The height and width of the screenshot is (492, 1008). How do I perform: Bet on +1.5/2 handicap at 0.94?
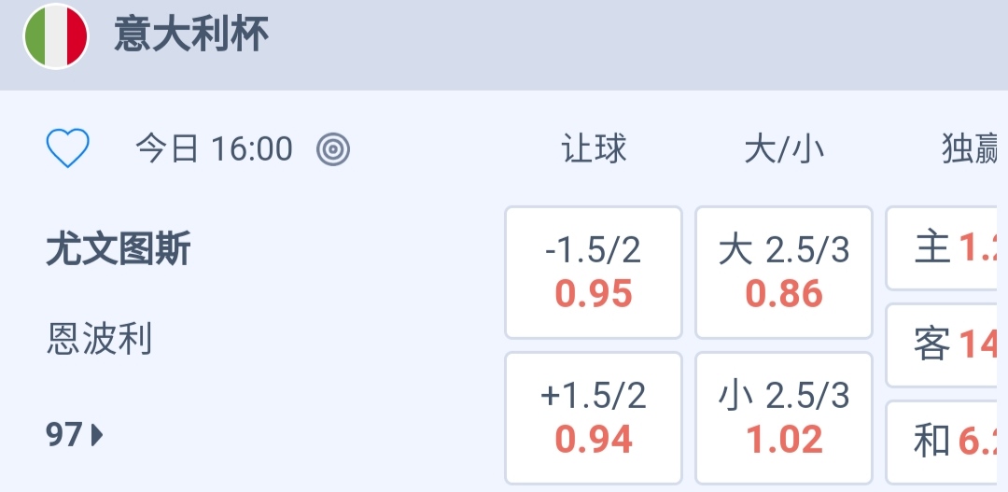pyautogui.click(x=594, y=417)
